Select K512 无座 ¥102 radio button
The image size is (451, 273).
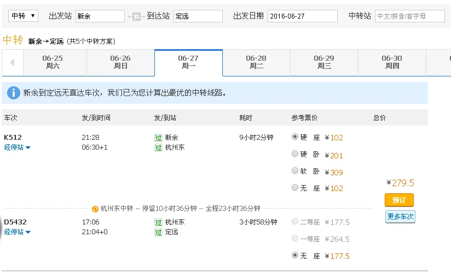(295, 187)
